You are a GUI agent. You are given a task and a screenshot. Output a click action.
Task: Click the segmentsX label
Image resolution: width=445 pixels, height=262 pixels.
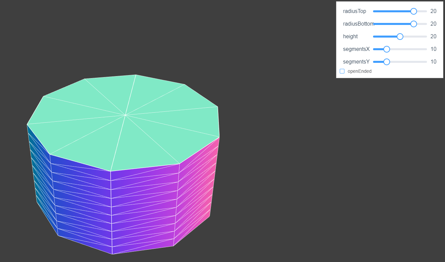click(x=356, y=49)
